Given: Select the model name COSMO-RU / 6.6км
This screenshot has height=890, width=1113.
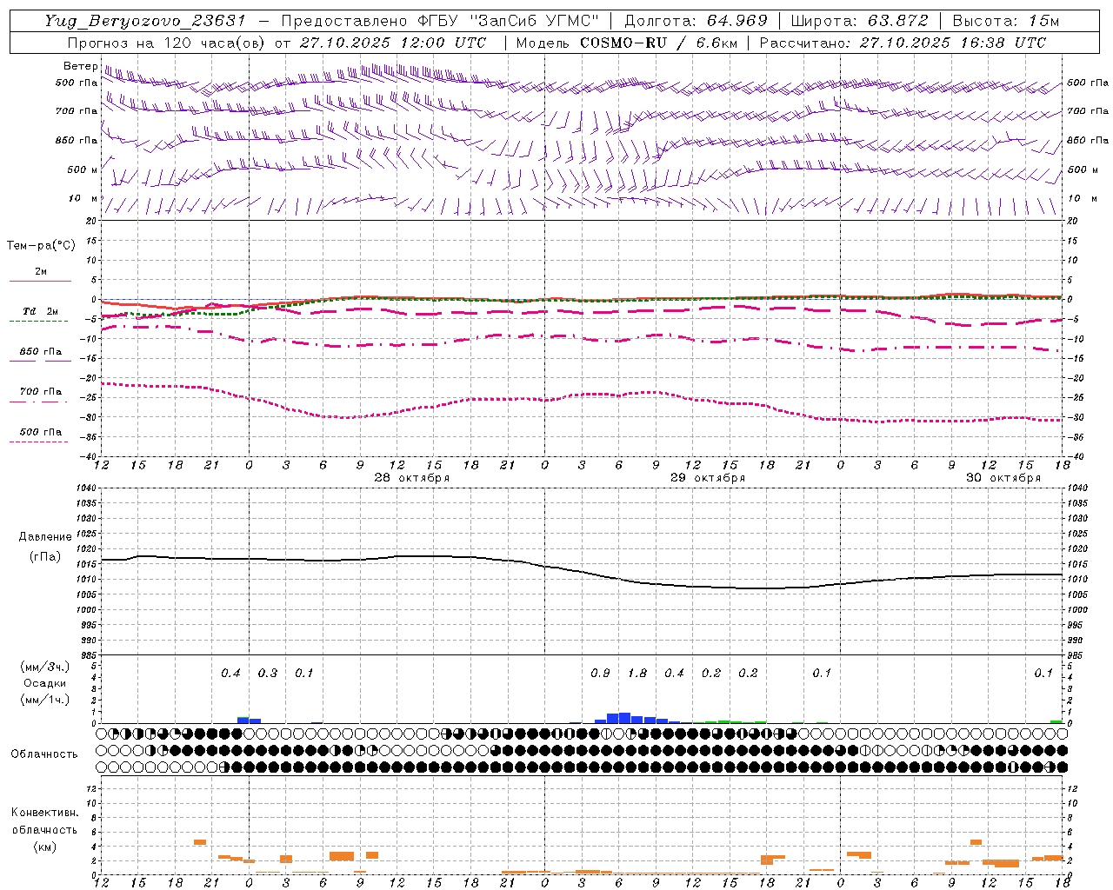Looking at the screenshot, I should 658,43.
